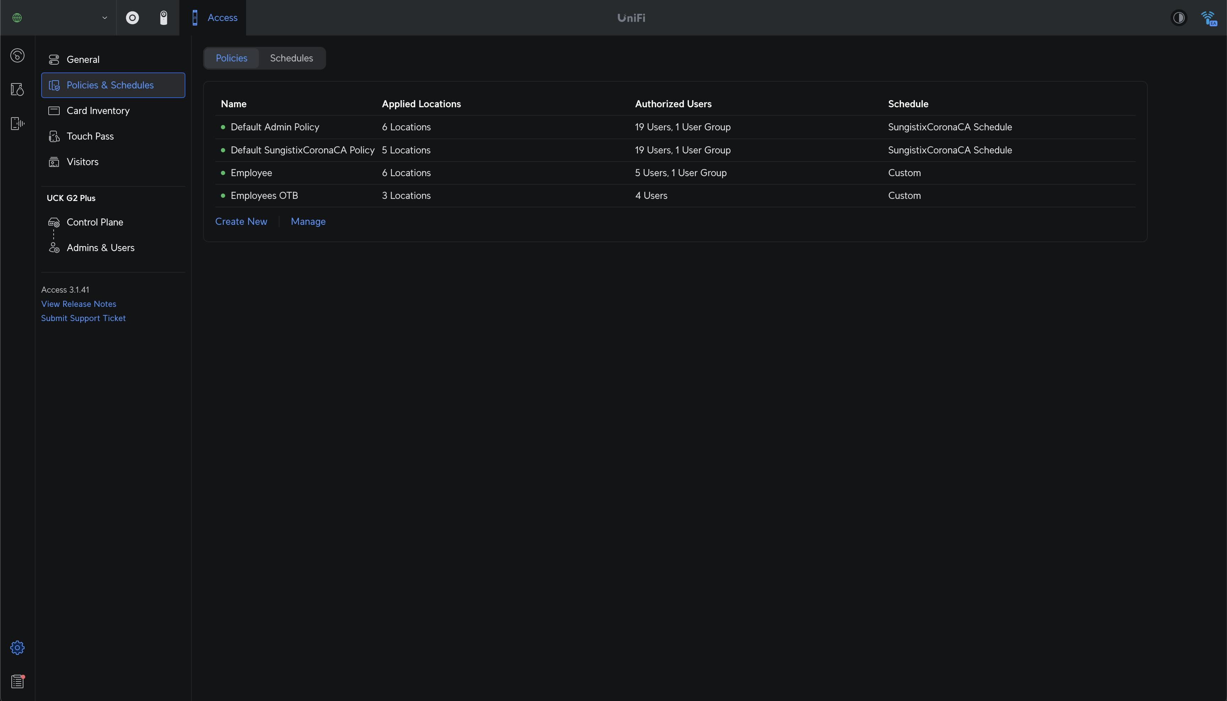Image resolution: width=1227 pixels, height=701 pixels.
Task: Open the Settings gear icon
Action: click(17, 648)
